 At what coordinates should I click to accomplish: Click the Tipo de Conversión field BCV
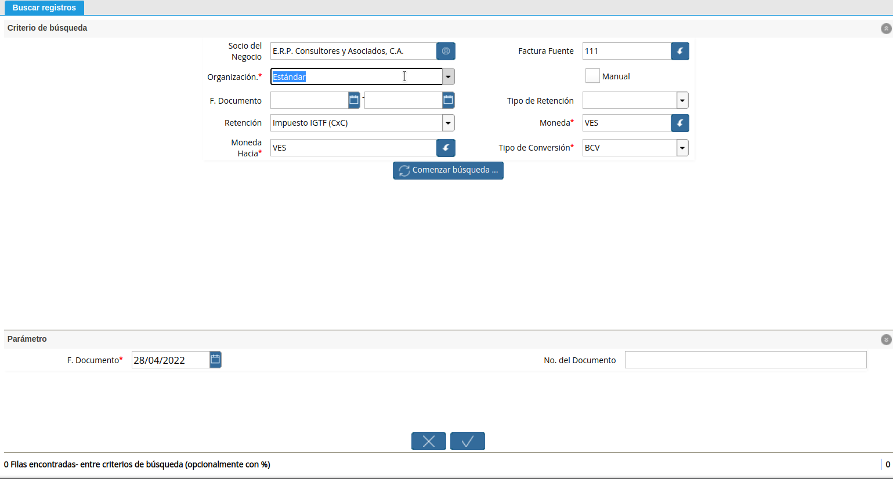point(630,148)
